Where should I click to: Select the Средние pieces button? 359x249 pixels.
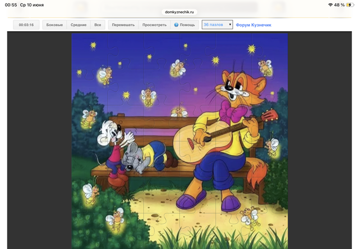point(79,25)
